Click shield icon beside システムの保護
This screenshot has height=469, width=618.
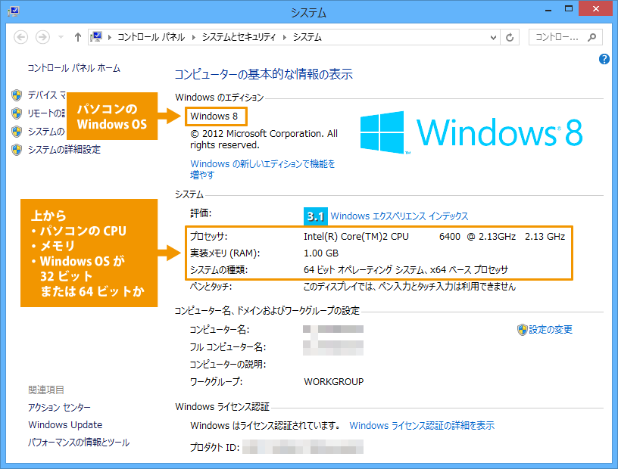pos(17,132)
